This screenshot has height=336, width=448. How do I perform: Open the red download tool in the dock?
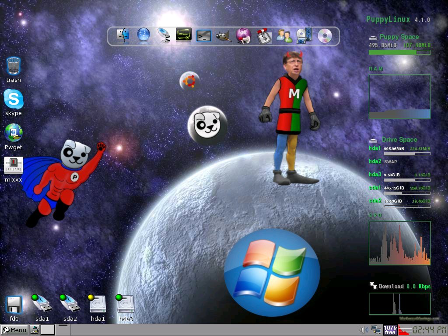click(x=263, y=36)
